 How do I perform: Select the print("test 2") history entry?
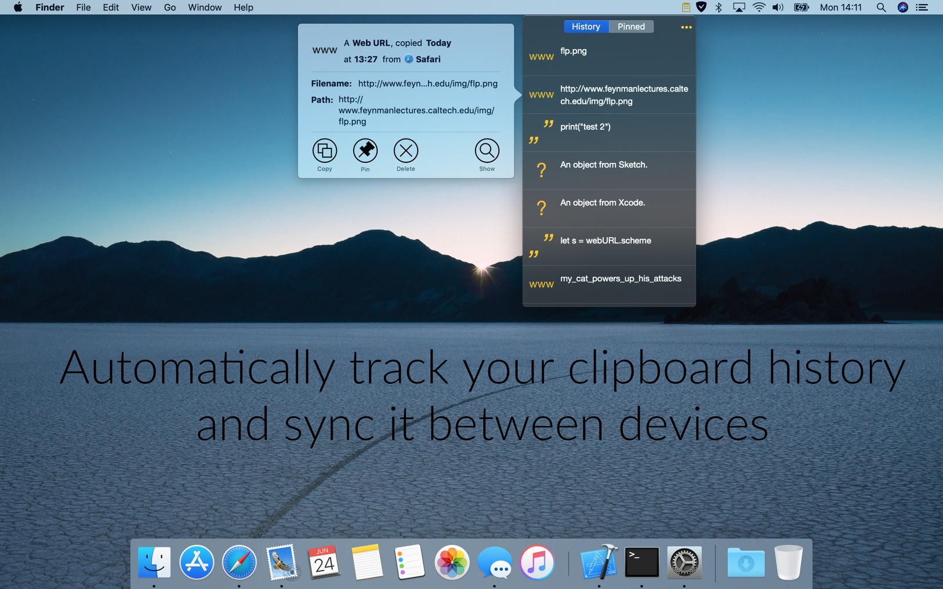point(609,133)
